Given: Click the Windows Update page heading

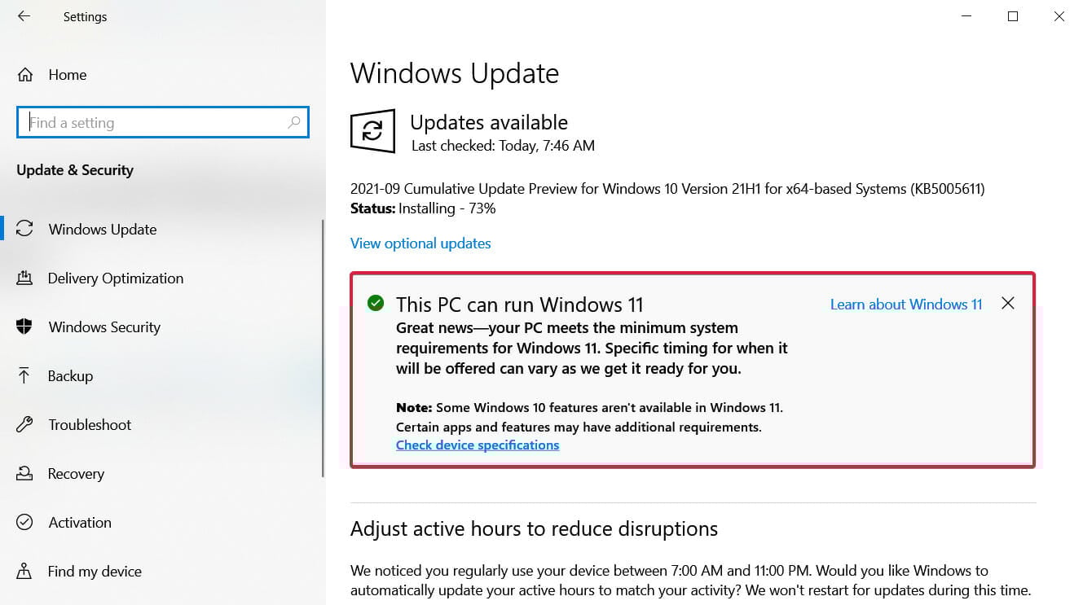Looking at the screenshot, I should coord(455,73).
